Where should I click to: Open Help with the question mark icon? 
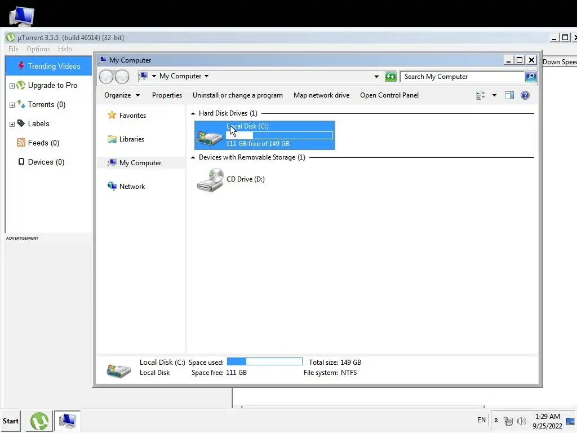coord(525,95)
